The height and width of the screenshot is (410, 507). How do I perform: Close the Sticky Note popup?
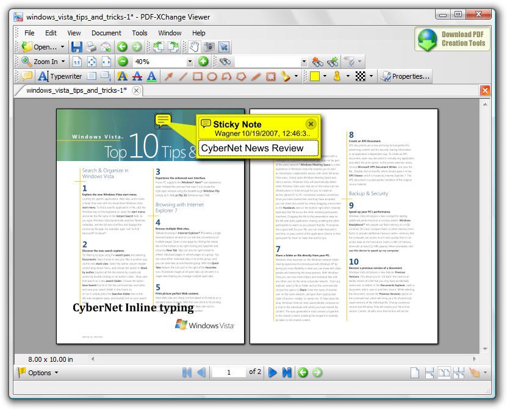coord(311,123)
